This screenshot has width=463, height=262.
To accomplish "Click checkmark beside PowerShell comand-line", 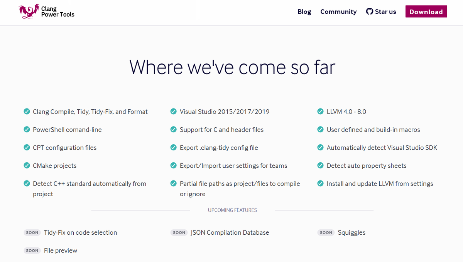I will (x=27, y=130).
